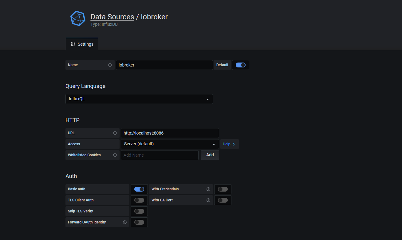The width and height of the screenshot is (402, 240).
Task: Open the InfluxQL query language dropdown
Action: pyautogui.click(x=139, y=99)
